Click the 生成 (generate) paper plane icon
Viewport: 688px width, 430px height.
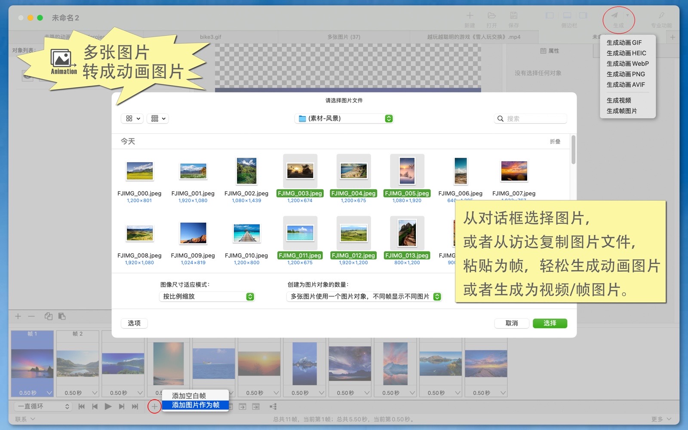pos(614,16)
